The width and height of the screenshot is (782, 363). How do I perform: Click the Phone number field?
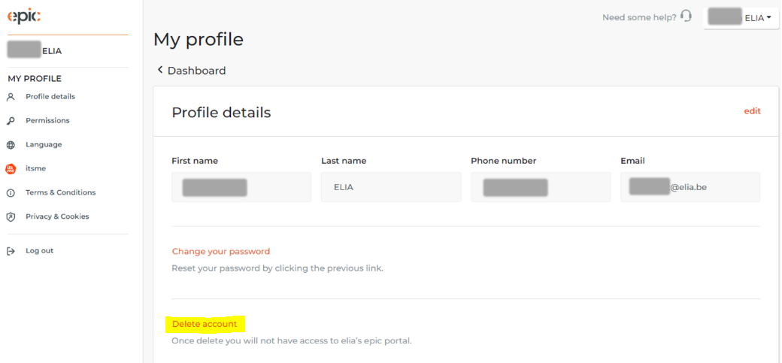tap(541, 187)
